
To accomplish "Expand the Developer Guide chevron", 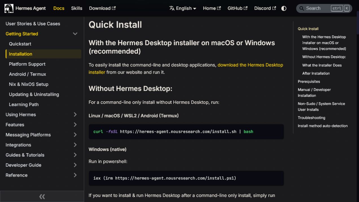I will point(75,165).
